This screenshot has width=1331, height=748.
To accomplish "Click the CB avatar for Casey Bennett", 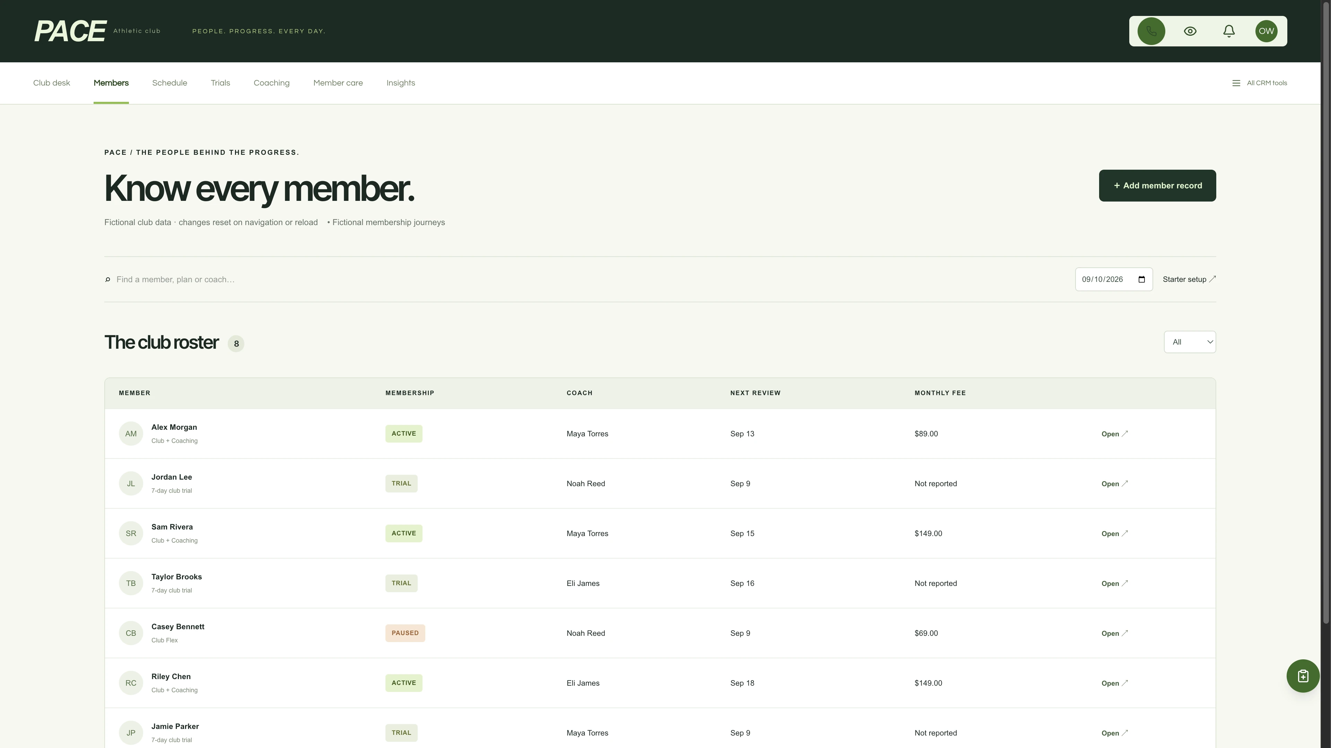I will [x=131, y=633].
